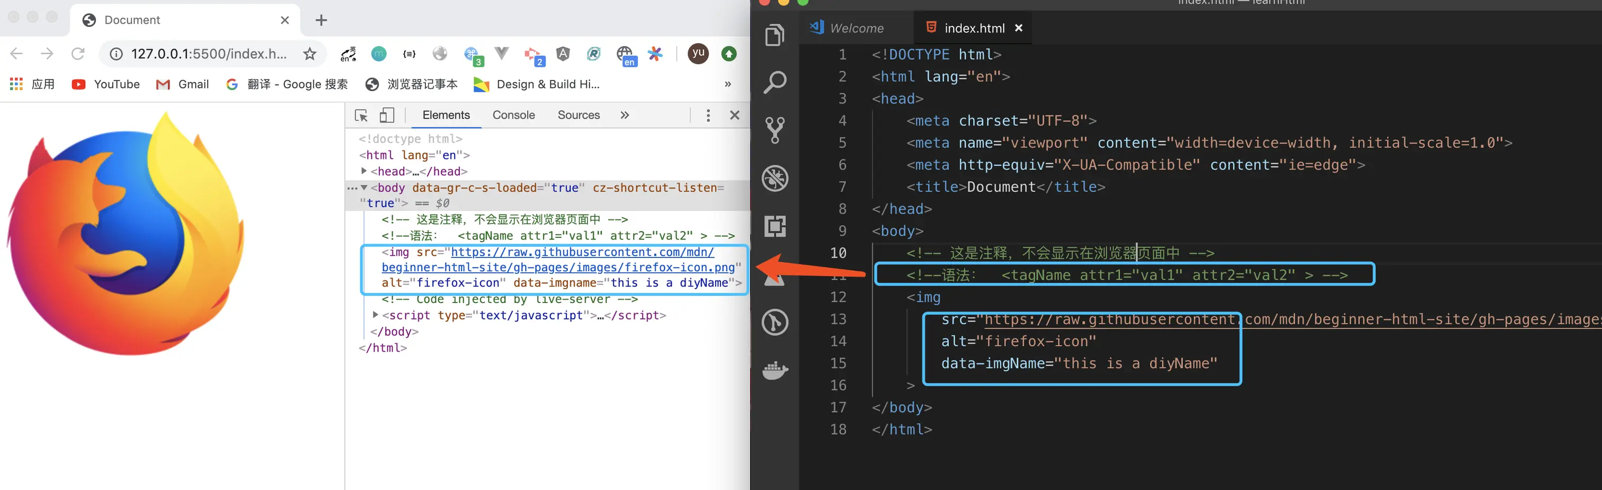
Task: Open a new Chrome tab
Action: click(x=321, y=21)
